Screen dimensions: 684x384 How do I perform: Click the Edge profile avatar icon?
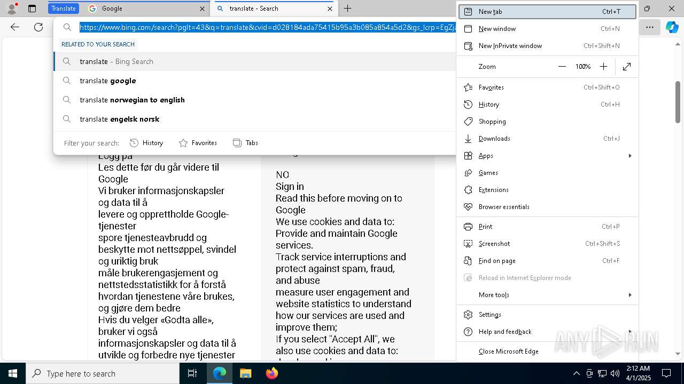[x=12, y=9]
